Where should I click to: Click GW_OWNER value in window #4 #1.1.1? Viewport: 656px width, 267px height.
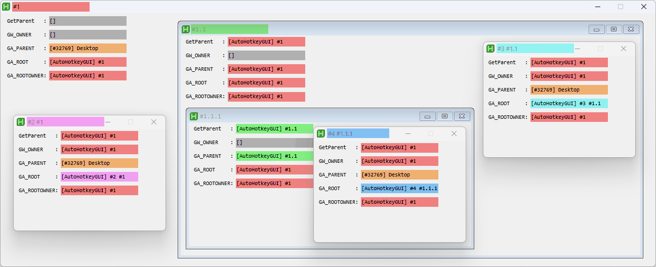[399, 161]
